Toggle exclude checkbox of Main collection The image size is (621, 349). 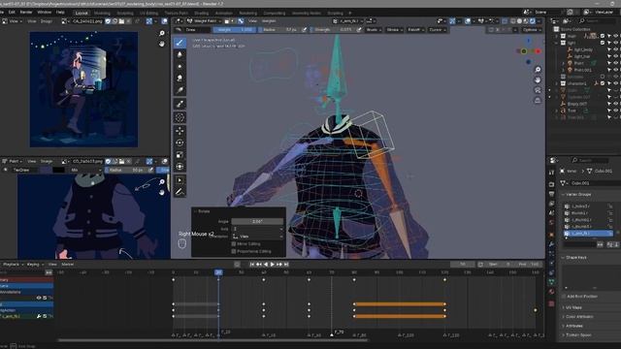603,36
